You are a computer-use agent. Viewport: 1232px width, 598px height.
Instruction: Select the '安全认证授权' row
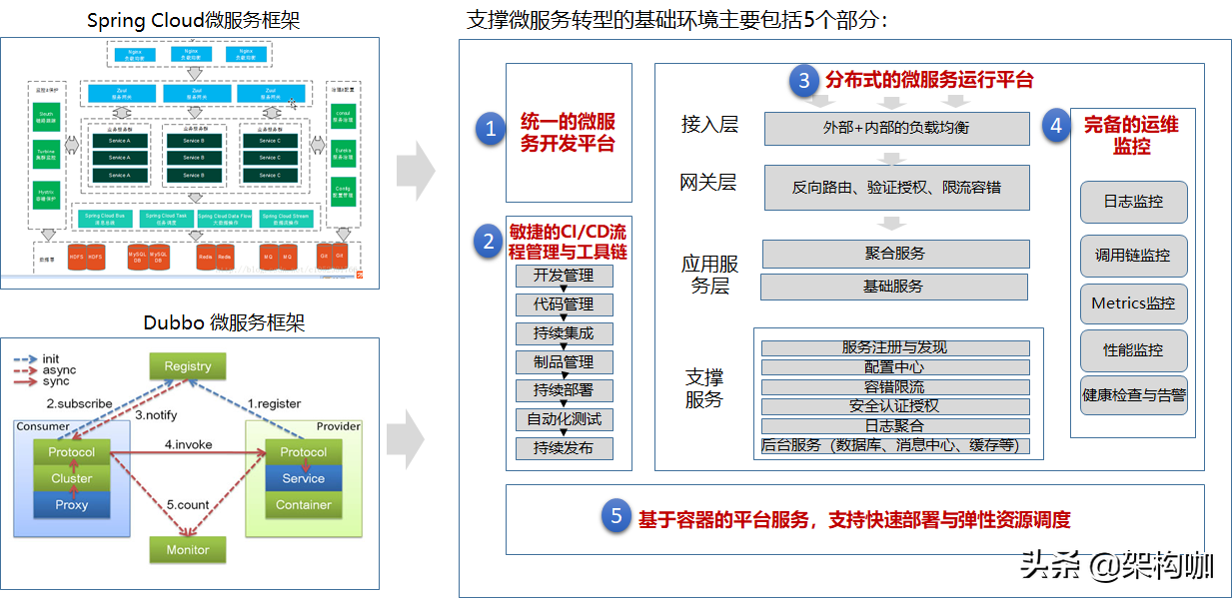[895, 406]
